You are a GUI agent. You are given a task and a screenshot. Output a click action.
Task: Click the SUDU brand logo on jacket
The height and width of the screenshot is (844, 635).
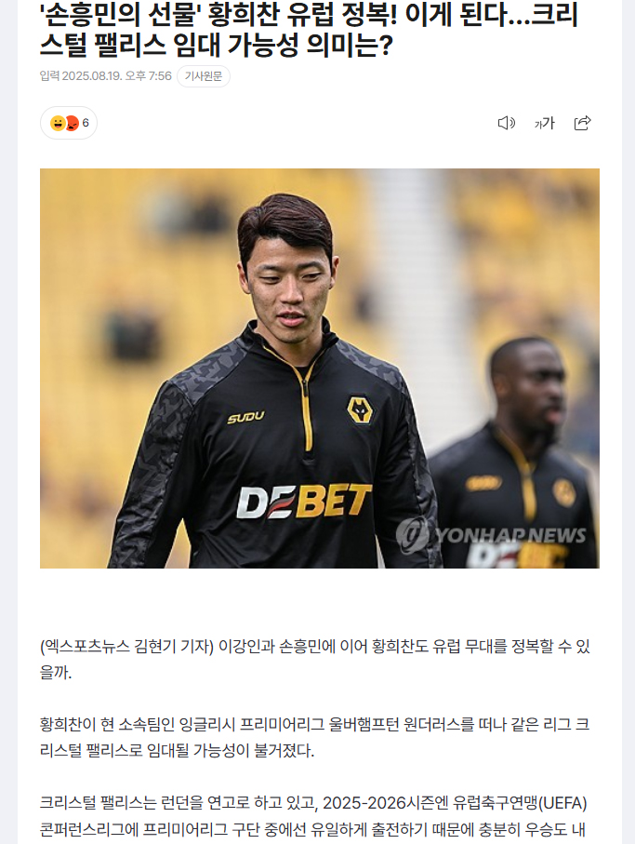pyautogui.click(x=246, y=417)
